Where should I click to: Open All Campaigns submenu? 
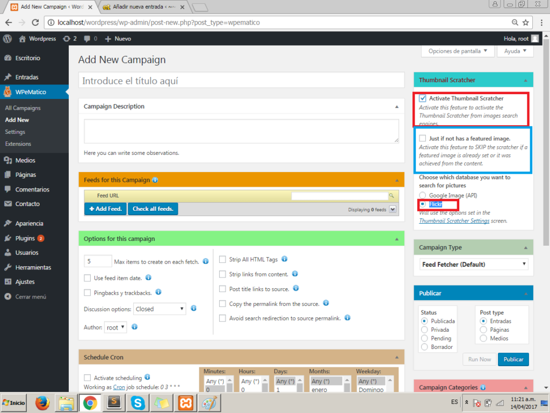23,108
